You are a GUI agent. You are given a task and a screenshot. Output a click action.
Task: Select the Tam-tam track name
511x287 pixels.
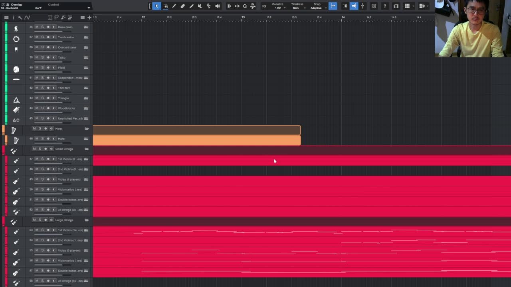click(64, 88)
